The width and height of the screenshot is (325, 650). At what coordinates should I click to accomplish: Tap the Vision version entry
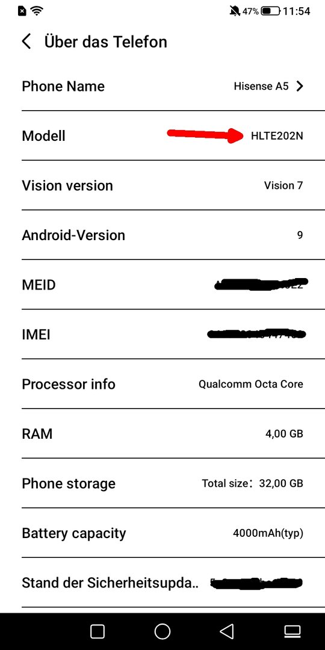point(162,185)
